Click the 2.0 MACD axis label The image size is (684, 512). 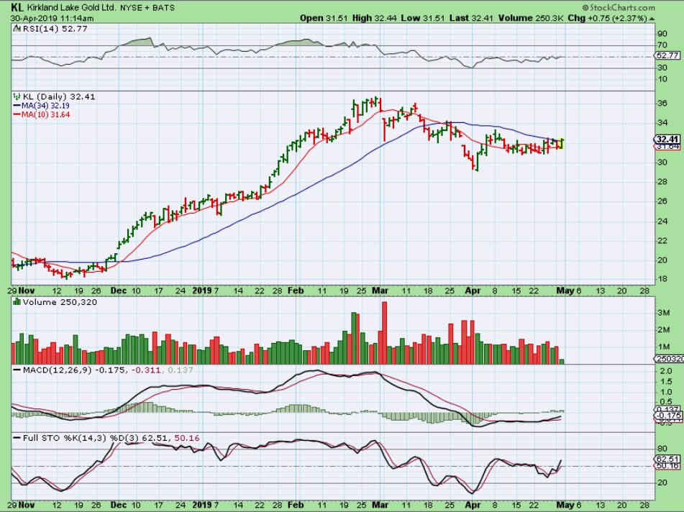tap(665, 371)
